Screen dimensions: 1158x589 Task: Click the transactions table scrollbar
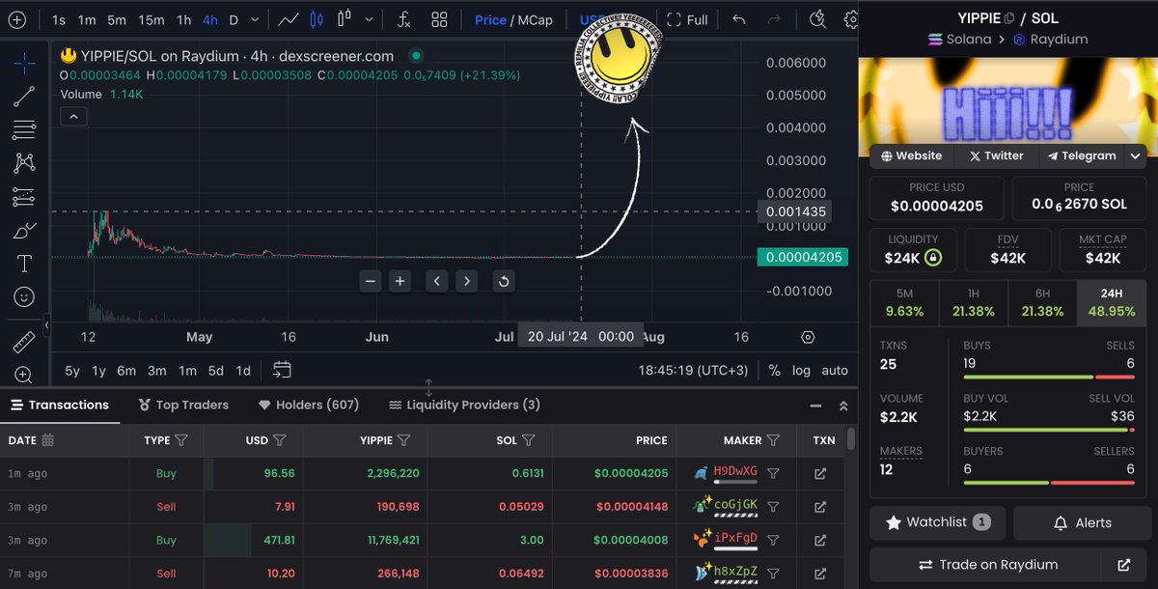coord(851,439)
